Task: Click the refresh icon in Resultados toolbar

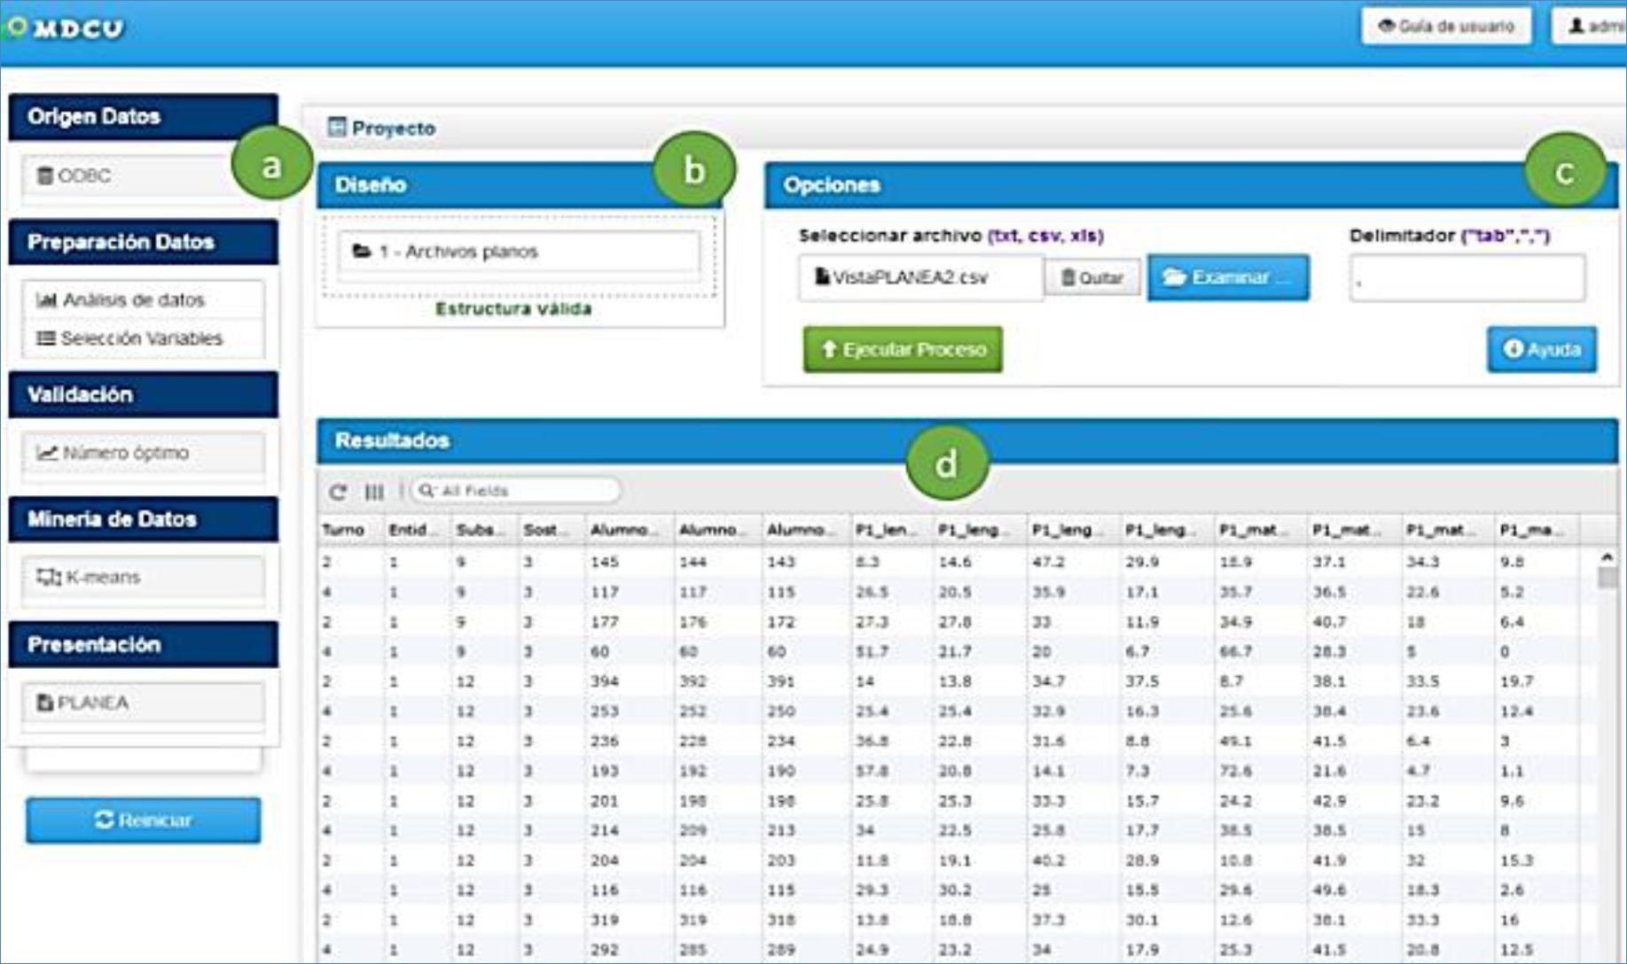Action: (337, 492)
